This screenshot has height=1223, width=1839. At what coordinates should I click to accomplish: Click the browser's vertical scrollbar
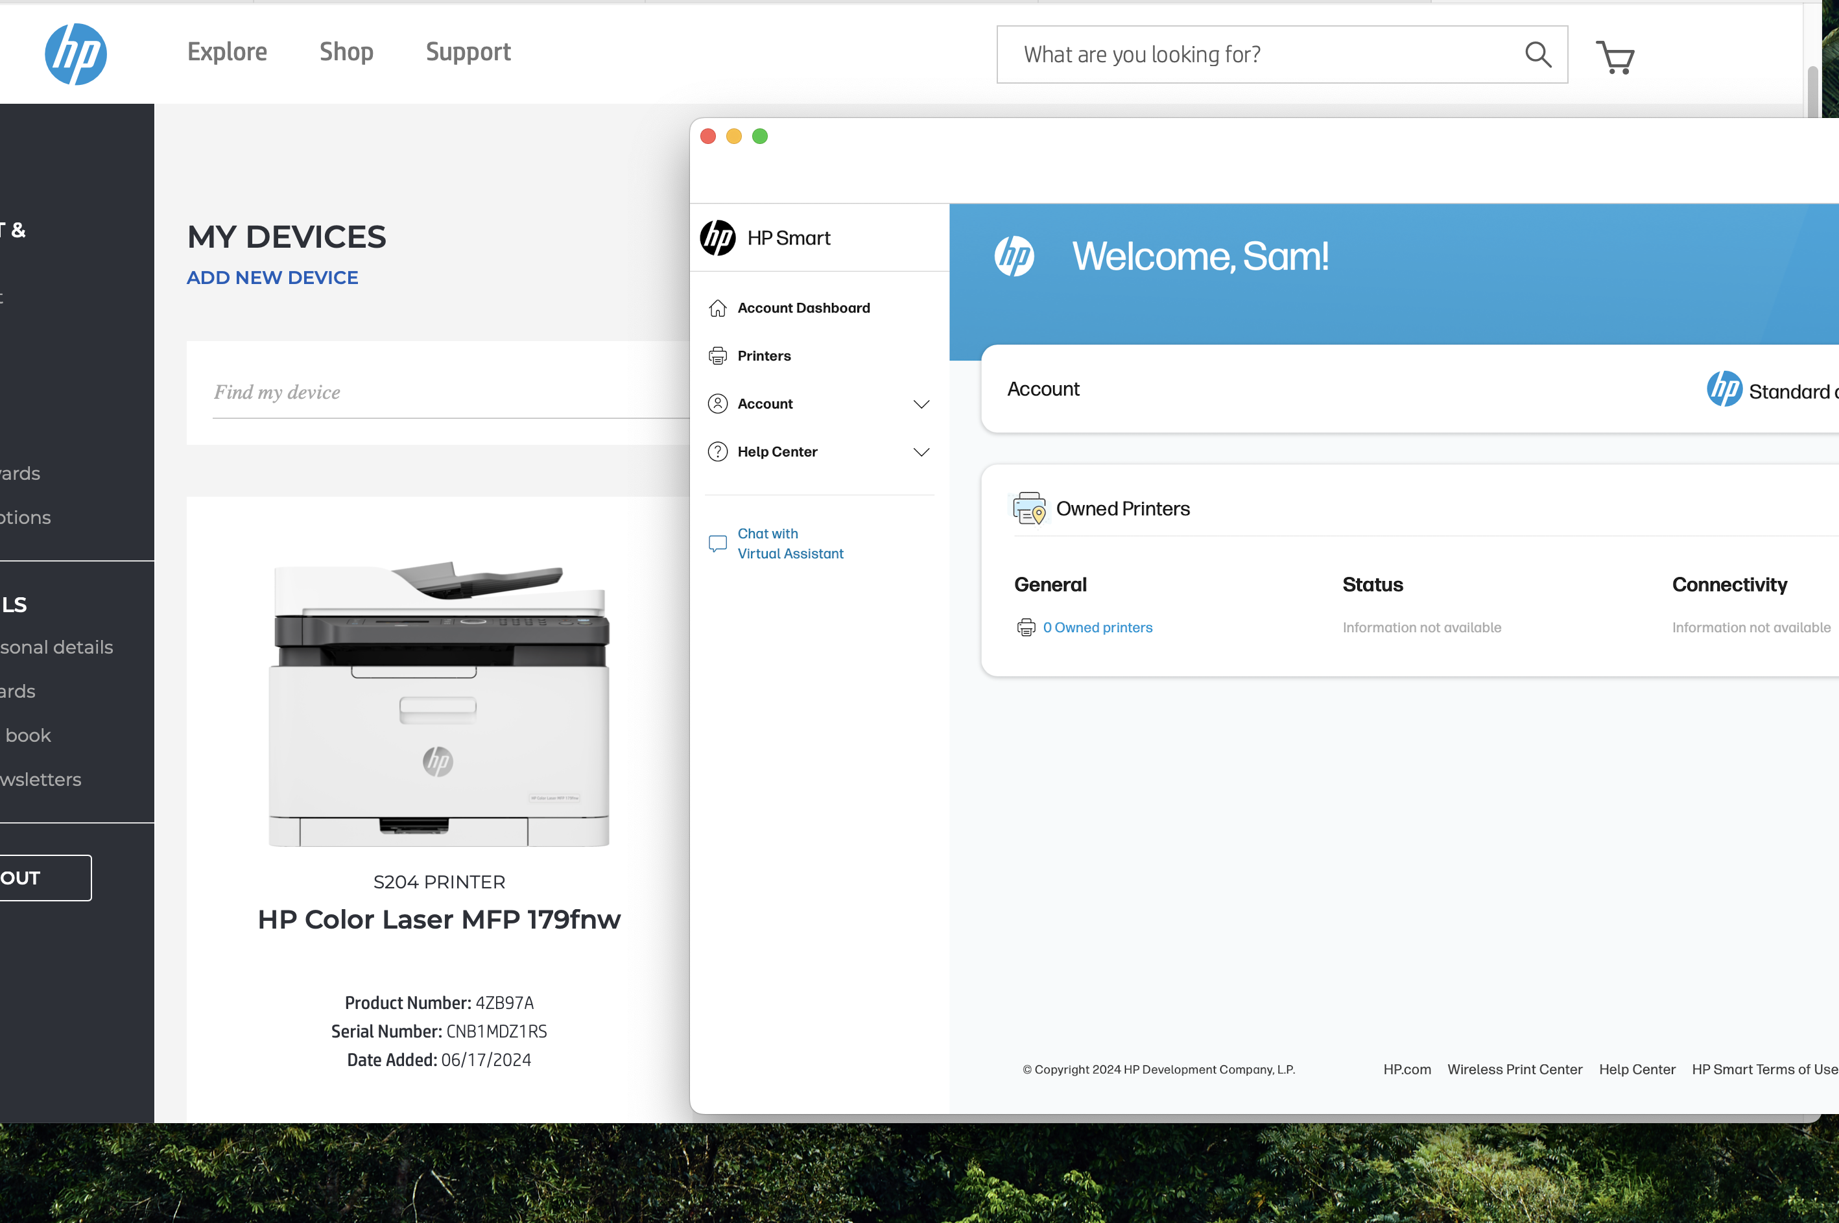coord(1813,91)
